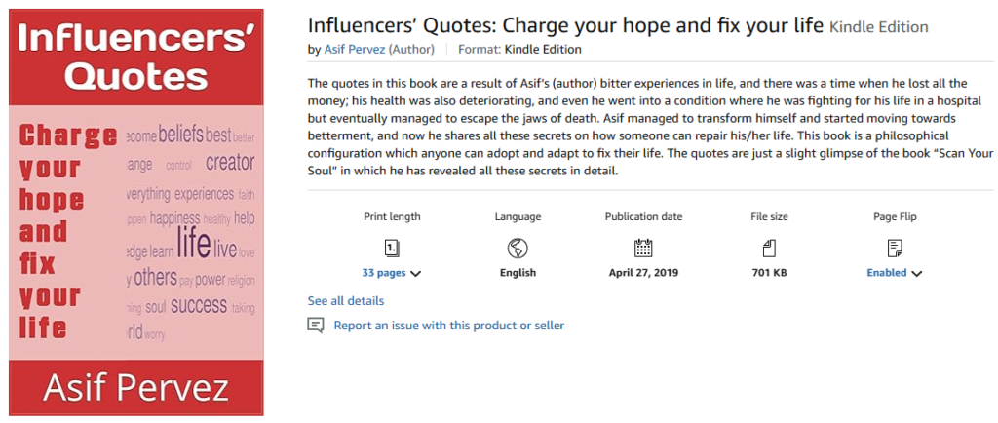Click the report issue speech bubble icon
Viewport: 998px width, 423px height.
(x=316, y=326)
